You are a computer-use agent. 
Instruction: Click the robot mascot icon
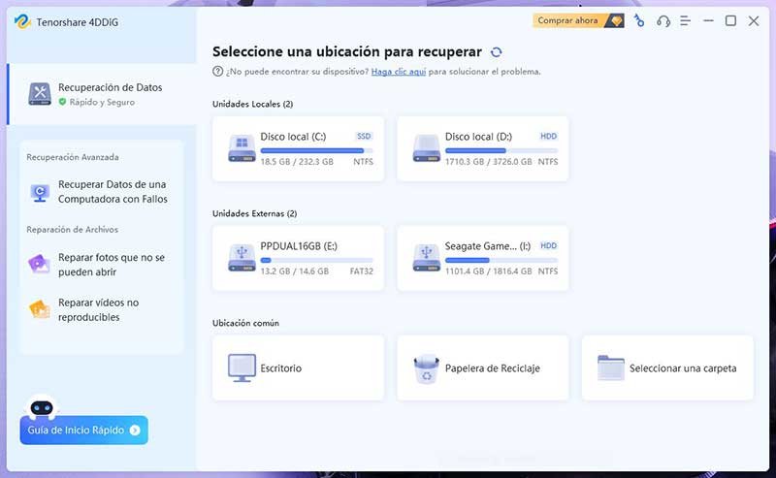[x=42, y=407]
